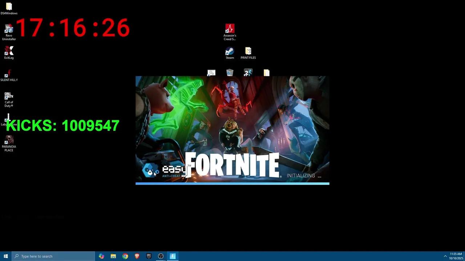The height and width of the screenshot is (261, 465).
Task: Select the Call of Duty desktop shortcut
Action: pos(9,99)
